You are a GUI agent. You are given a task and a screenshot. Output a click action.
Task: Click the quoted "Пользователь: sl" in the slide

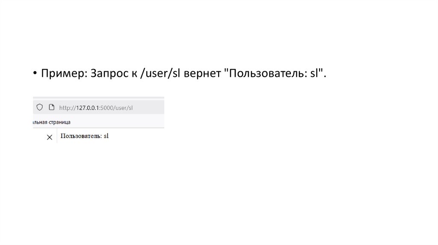(274, 74)
